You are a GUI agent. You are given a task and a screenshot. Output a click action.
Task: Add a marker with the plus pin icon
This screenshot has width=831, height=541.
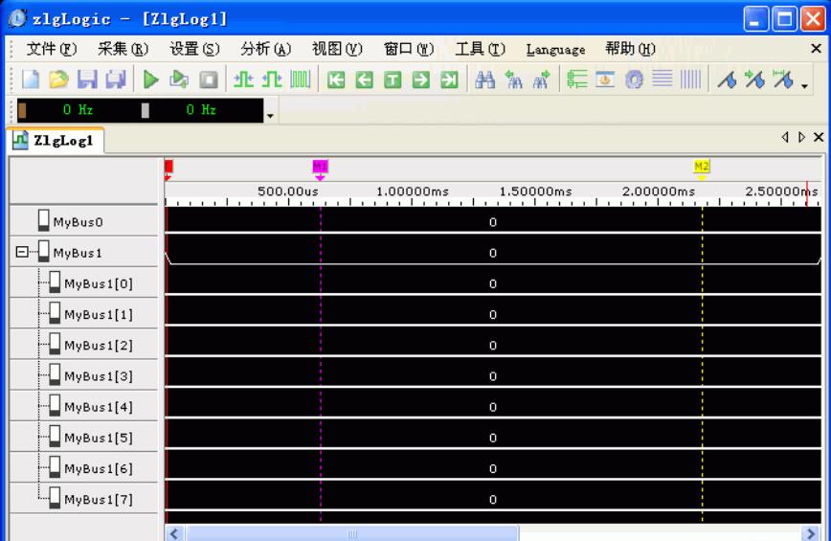tap(755, 79)
